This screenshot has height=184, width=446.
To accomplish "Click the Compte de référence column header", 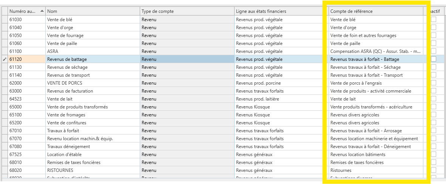I will pyautogui.click(x=375, y=11).
